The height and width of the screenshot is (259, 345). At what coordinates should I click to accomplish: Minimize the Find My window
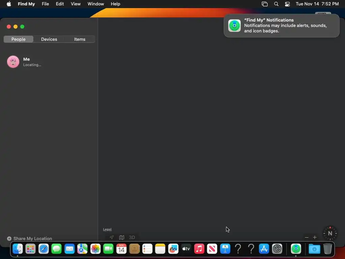point(15,27)
